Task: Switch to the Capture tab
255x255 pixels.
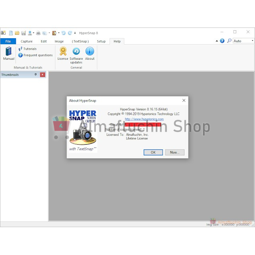Action: point(27,41)
